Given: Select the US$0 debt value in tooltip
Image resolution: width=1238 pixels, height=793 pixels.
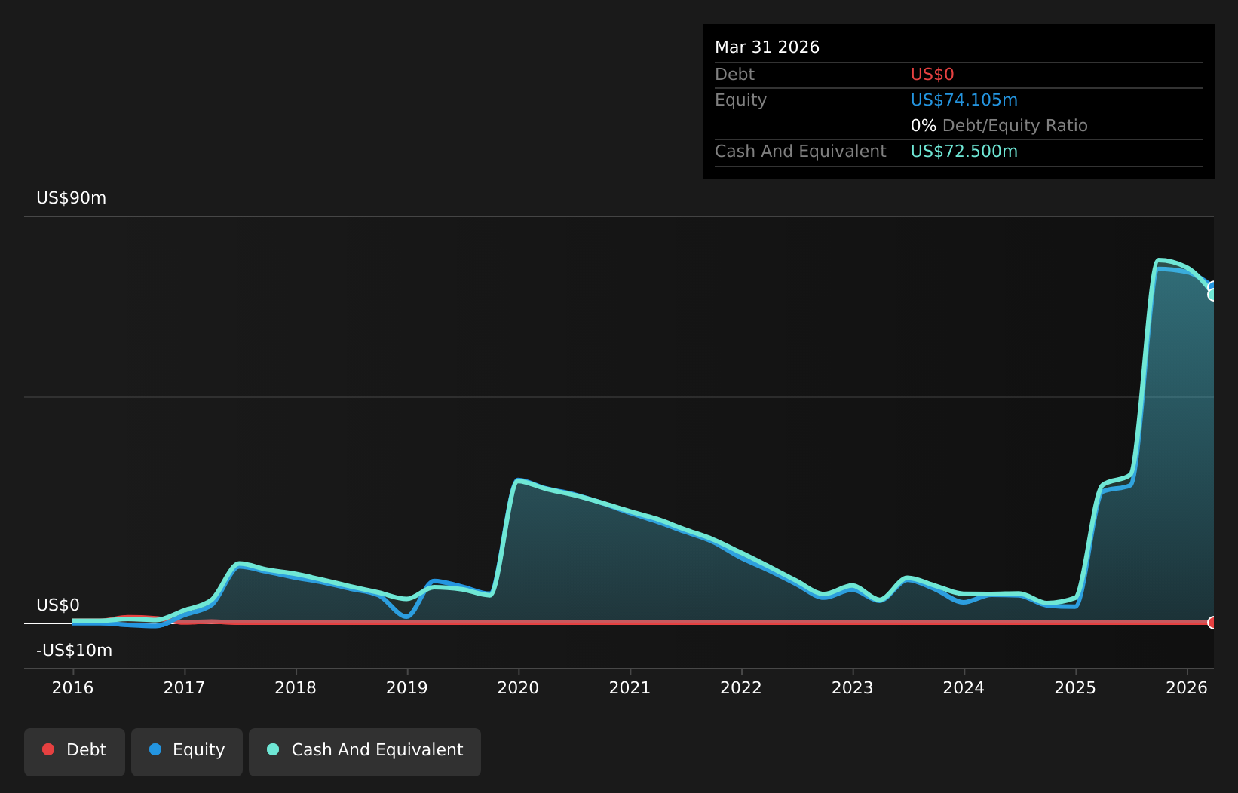Looking at the screenshot, I should coord(932,75).
